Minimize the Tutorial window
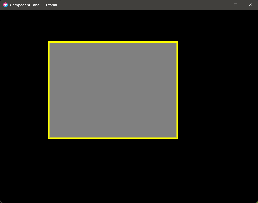 221,5
